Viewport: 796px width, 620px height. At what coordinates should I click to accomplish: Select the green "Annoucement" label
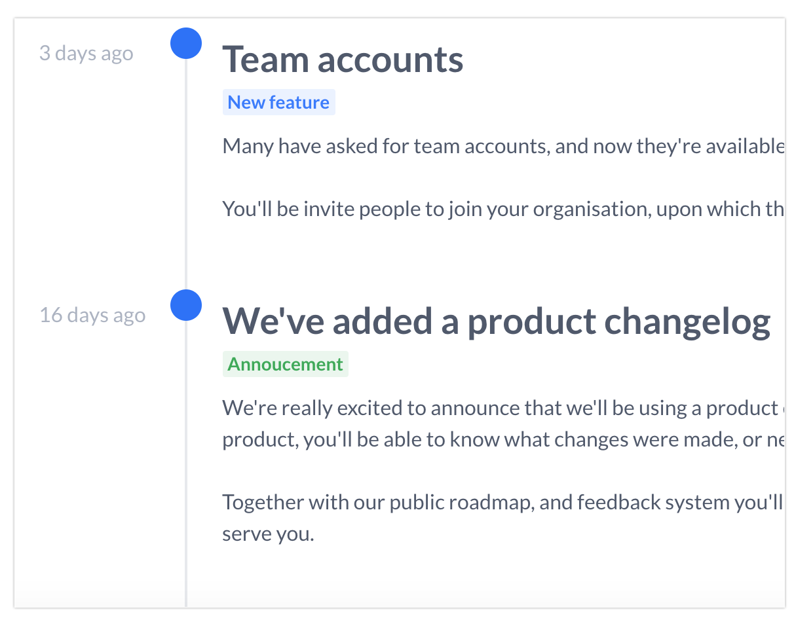(285, 364)
